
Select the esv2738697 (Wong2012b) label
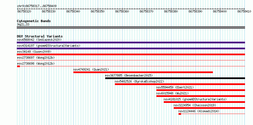click(x=36, y=58)
